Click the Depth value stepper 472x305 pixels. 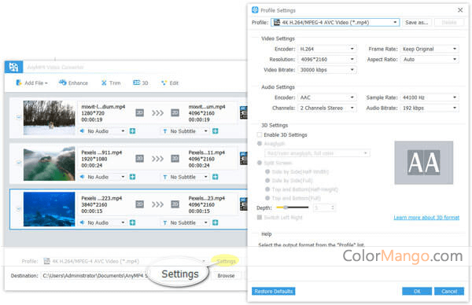333,208
